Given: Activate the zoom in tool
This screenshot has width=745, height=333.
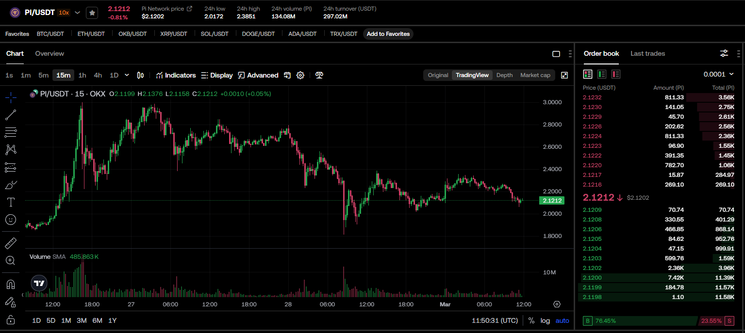Looking at the screenshot, I should pyautogui.click(x=11, y=260).
